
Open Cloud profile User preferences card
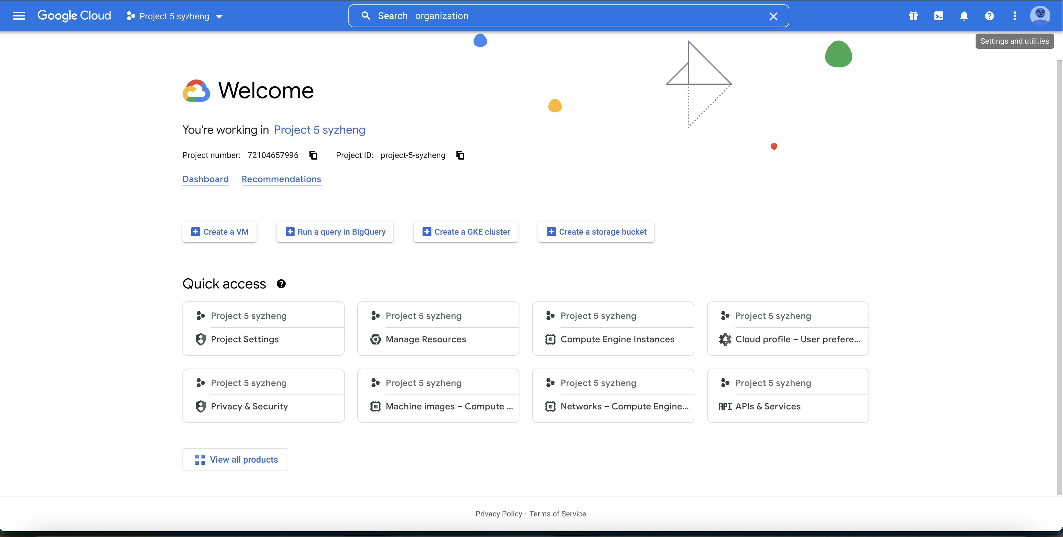[x=788, y=329]
